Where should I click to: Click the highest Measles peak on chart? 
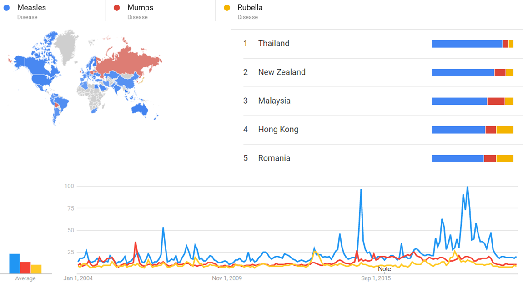point(467,187)
